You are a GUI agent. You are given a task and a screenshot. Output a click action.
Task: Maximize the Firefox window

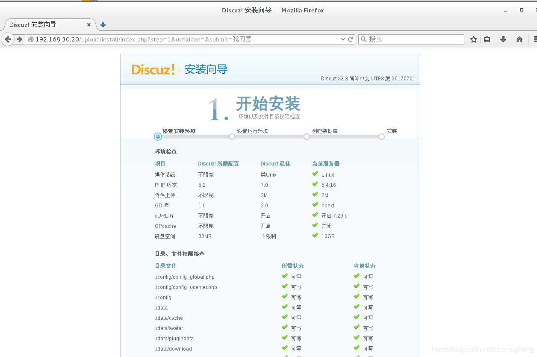point(522,10)
